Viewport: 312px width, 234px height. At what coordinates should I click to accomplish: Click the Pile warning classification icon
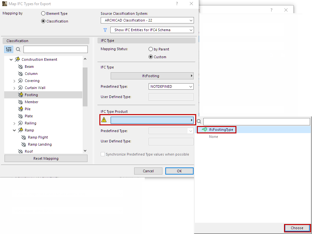click(21, 109)
